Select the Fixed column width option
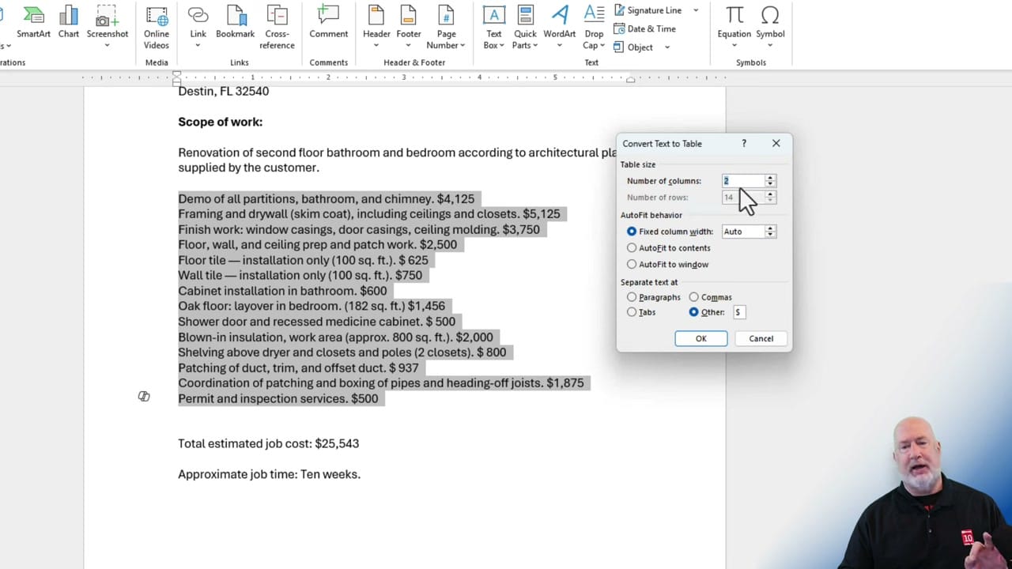 632,231
